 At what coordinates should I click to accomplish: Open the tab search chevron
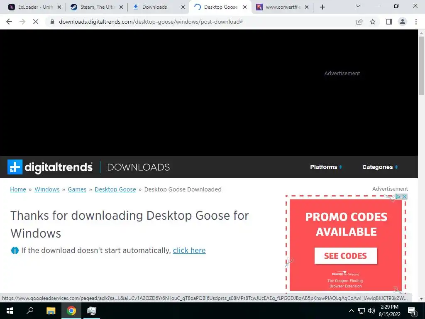click(358, 6)
